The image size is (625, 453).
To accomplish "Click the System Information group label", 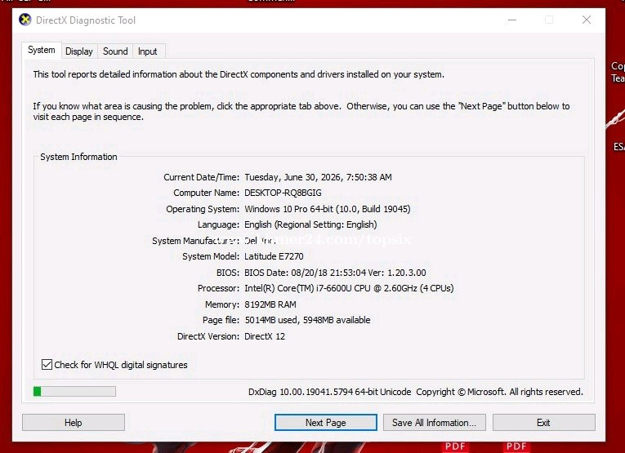I will point(78,157).
